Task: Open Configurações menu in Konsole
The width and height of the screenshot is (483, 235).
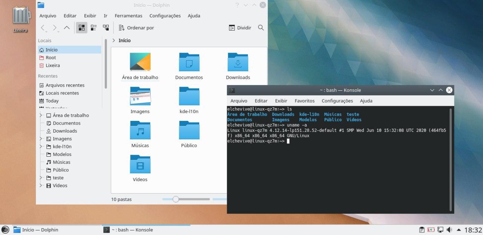Action: click(x=337, y=101)
